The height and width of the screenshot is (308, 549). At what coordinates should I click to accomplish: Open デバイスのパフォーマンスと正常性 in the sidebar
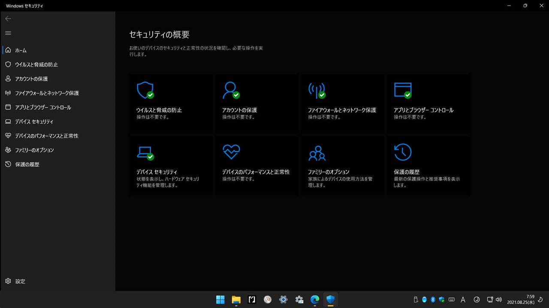click(x=58, y=136)
